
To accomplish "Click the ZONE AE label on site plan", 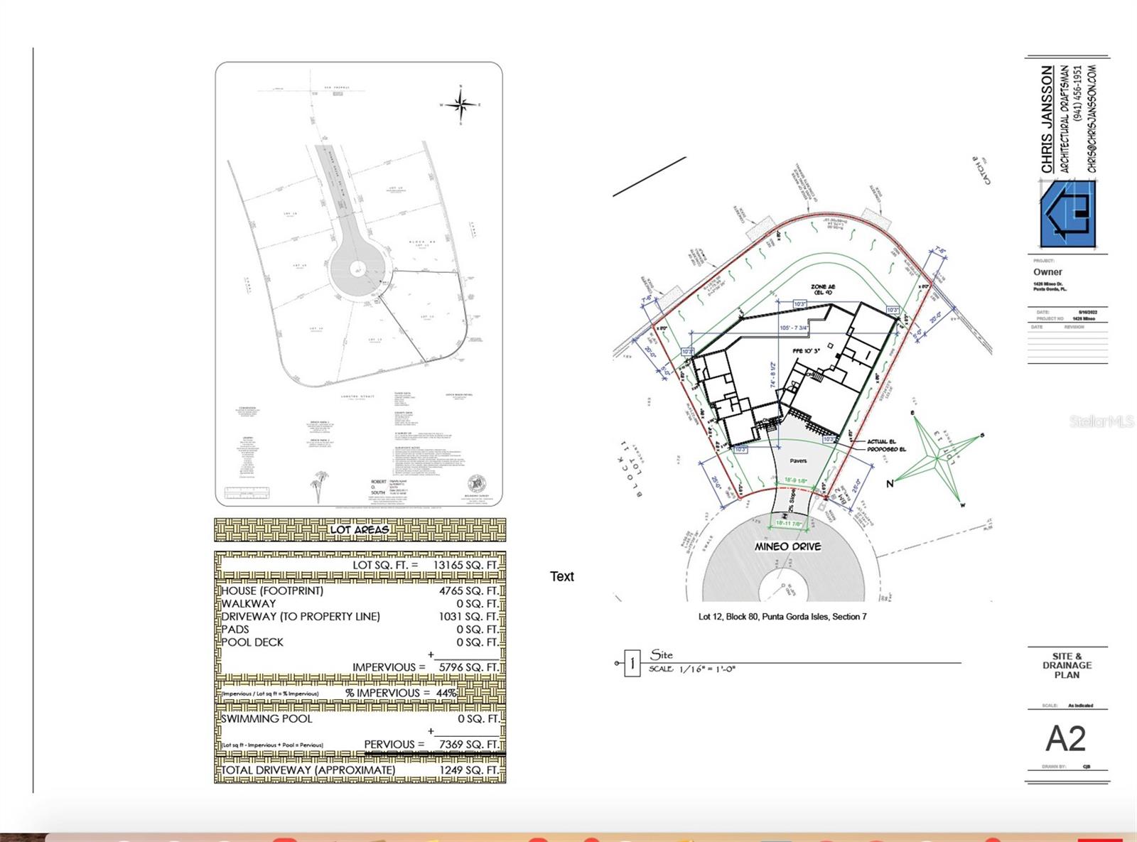I will coord(823,289).
